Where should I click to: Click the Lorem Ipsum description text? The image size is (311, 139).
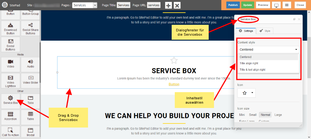pyautogui.click(x=174, y=78)
